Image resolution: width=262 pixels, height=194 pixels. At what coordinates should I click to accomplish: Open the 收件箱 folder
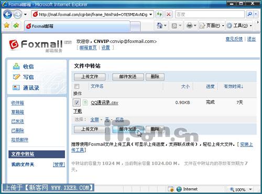pyautogui.click(x=17, y=103)
